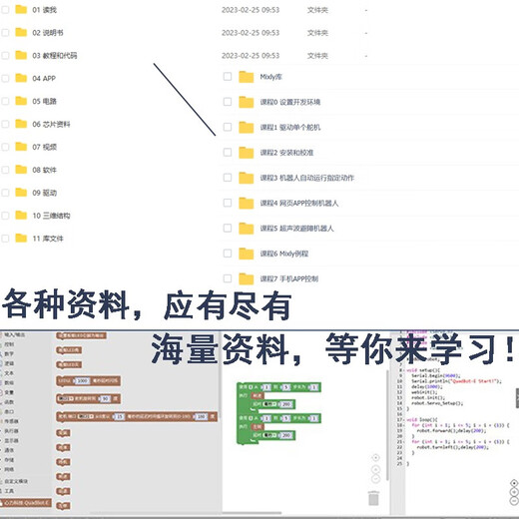The image size is (519, 519).
Task: Click folder icon of 课程5 超声波避障机器人
Action: pyautogui.click(x=247, y=229)
